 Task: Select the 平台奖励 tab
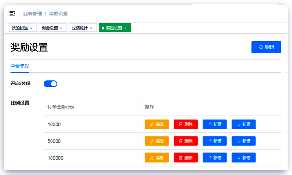(x=20, y=66)
